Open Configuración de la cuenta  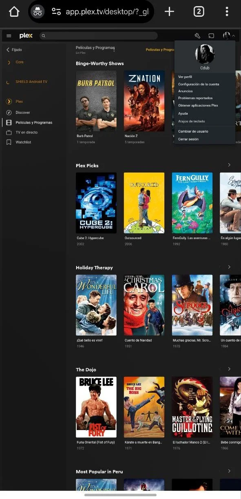(x=199, y=84)
